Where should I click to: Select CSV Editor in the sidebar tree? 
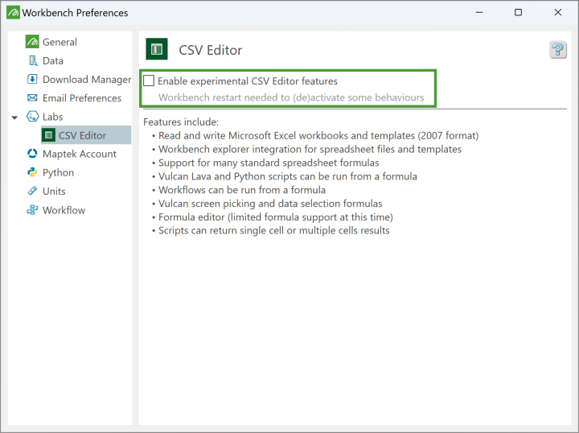pyautogui.click(x=82, y=135)
